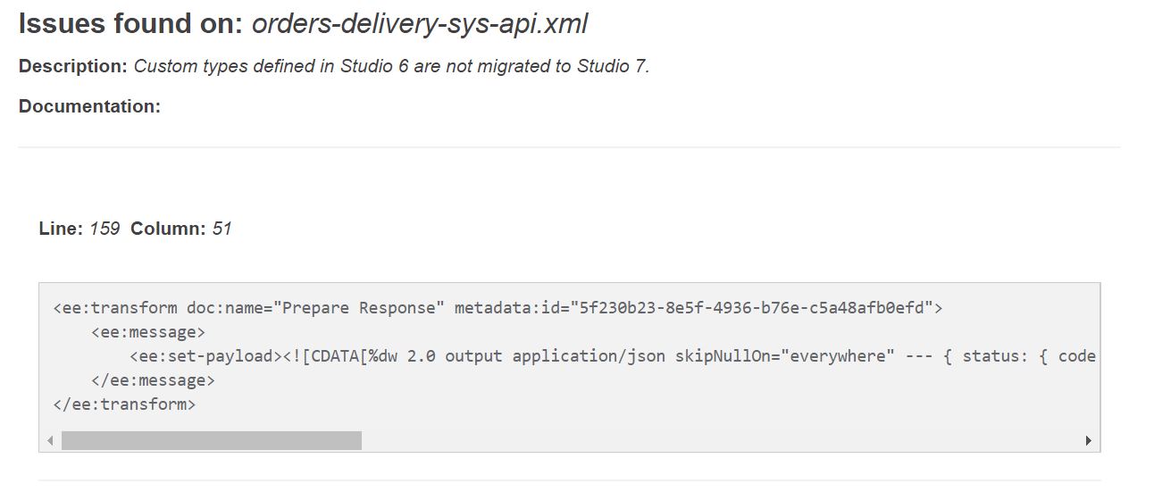This screenshot has width=1154, height=500.
Task: Click the column number 51
Action: (x=222, y=229)
